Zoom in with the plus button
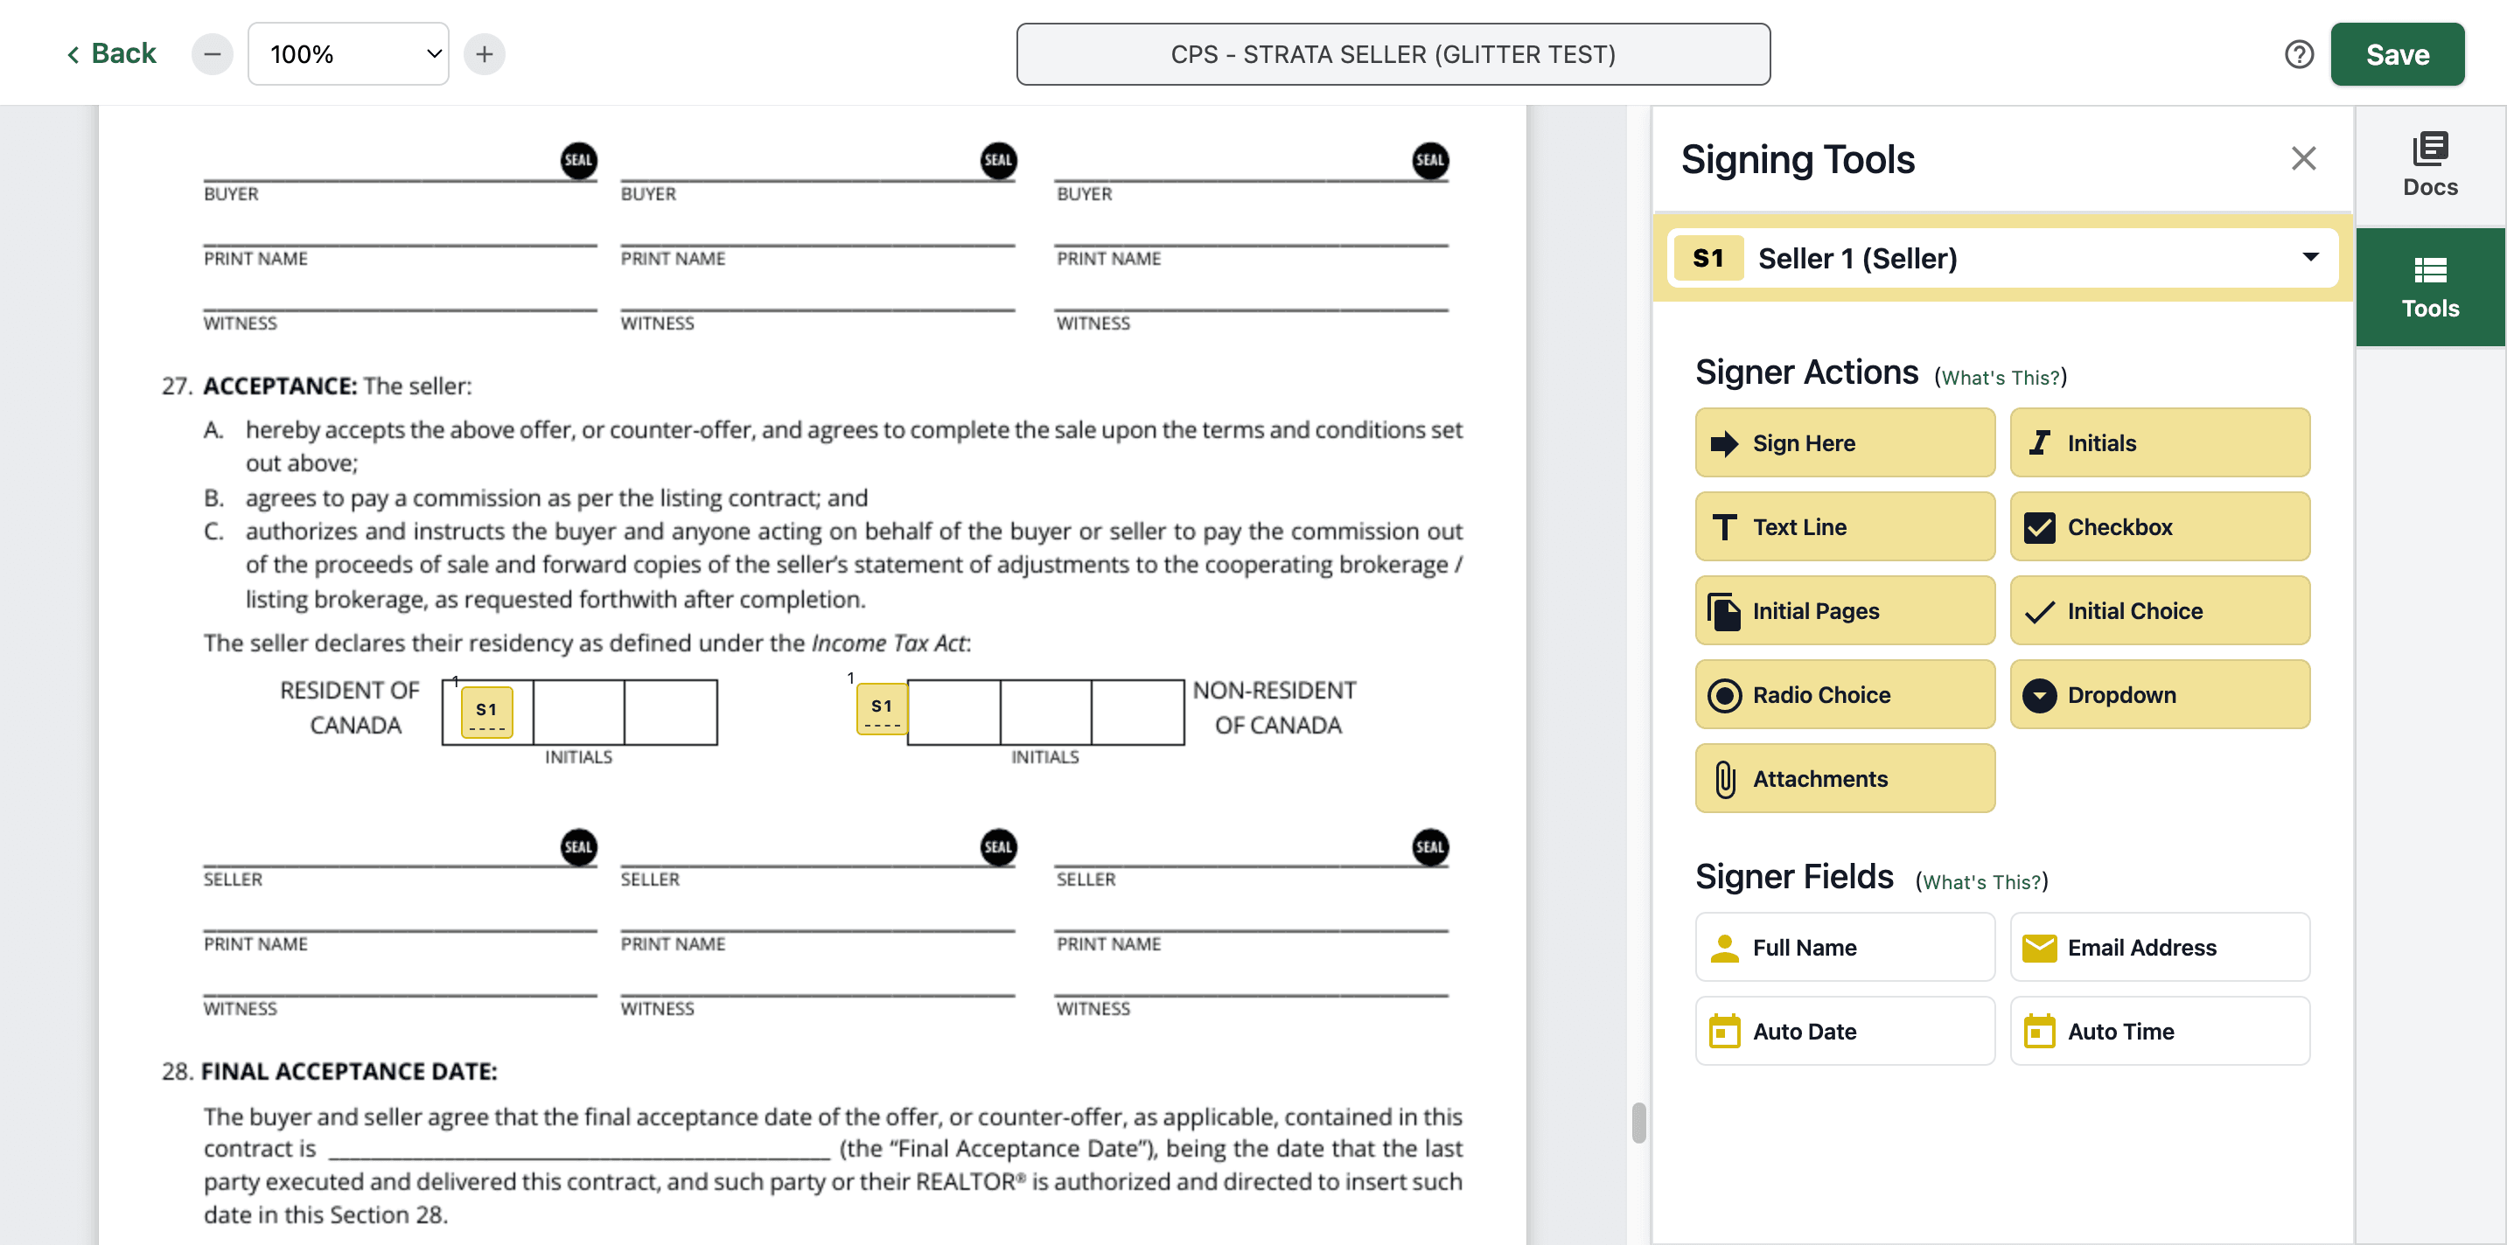This screenshot has width=2507, height=1245. (485, 54)
